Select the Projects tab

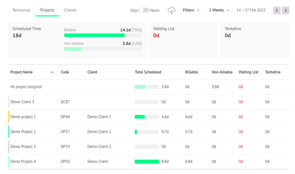47,10
